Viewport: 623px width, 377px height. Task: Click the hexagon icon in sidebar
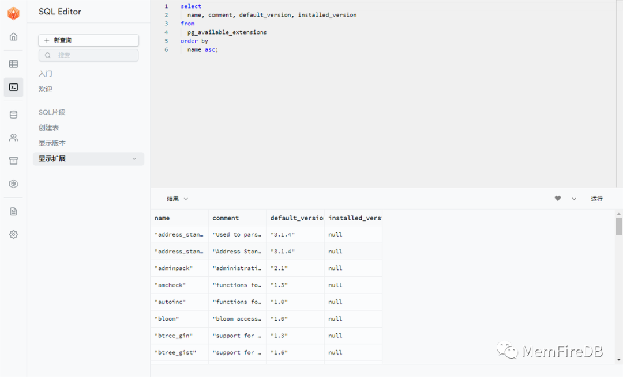pyautogui.click(x=13, y=184)
